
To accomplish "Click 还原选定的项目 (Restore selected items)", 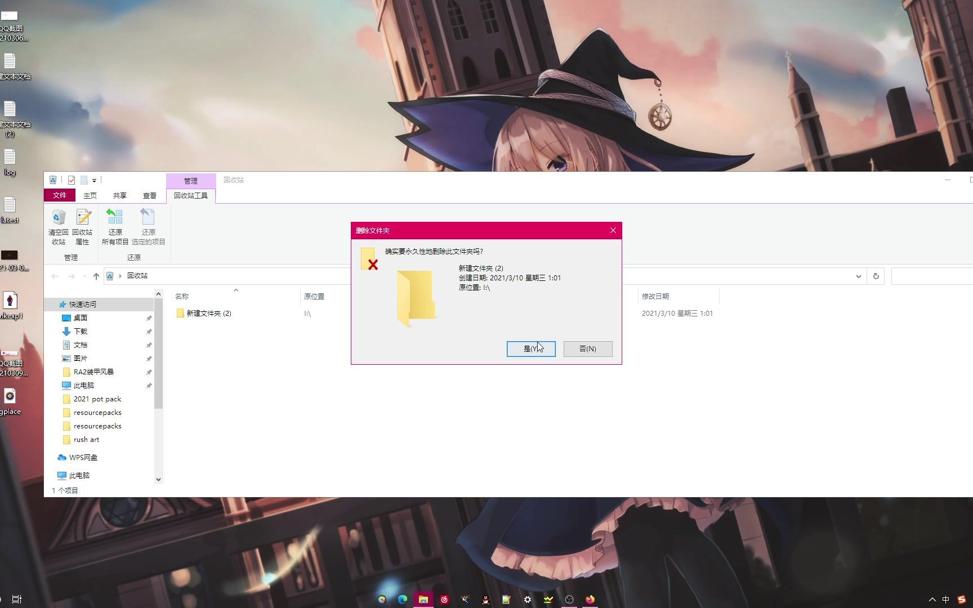I will (148, 227).
